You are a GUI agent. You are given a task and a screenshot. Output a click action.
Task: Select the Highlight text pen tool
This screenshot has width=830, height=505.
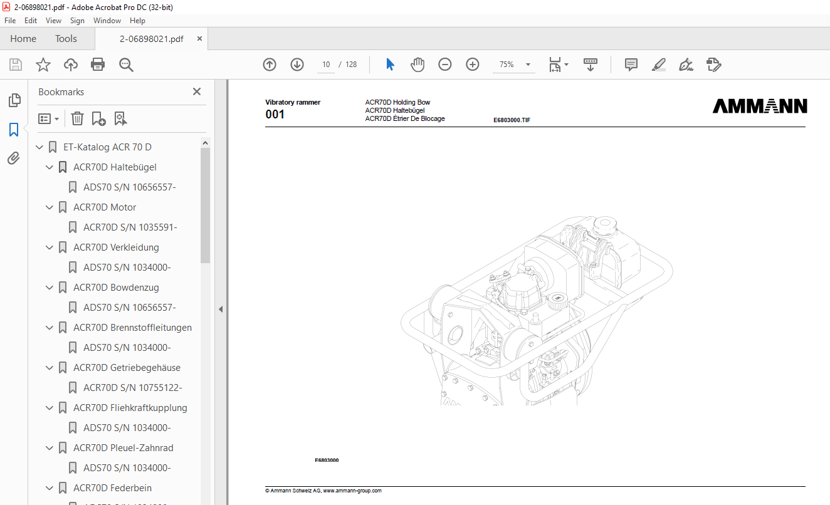(658, 65)
